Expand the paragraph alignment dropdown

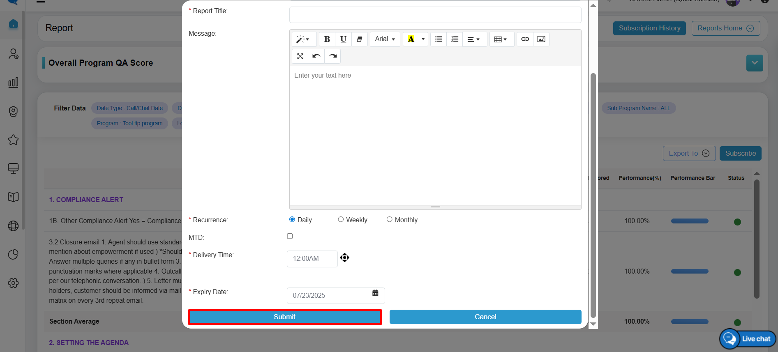pos(474,39)
